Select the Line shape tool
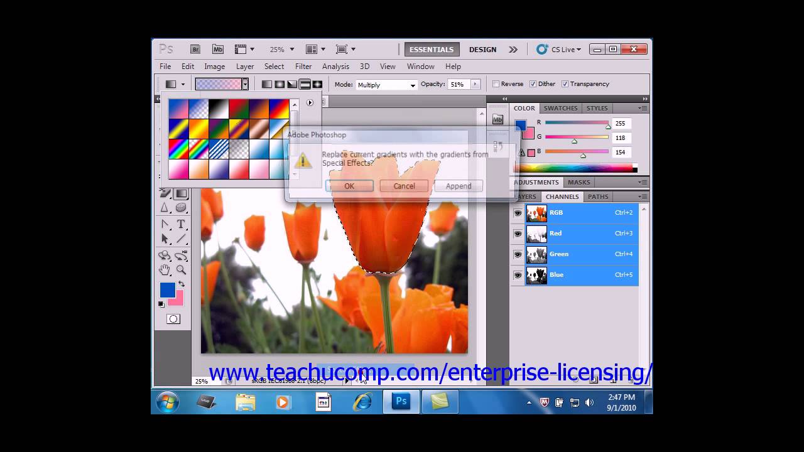Image resolution: width=804 pixels, height=452 pixels. click(x=181, y=239)
